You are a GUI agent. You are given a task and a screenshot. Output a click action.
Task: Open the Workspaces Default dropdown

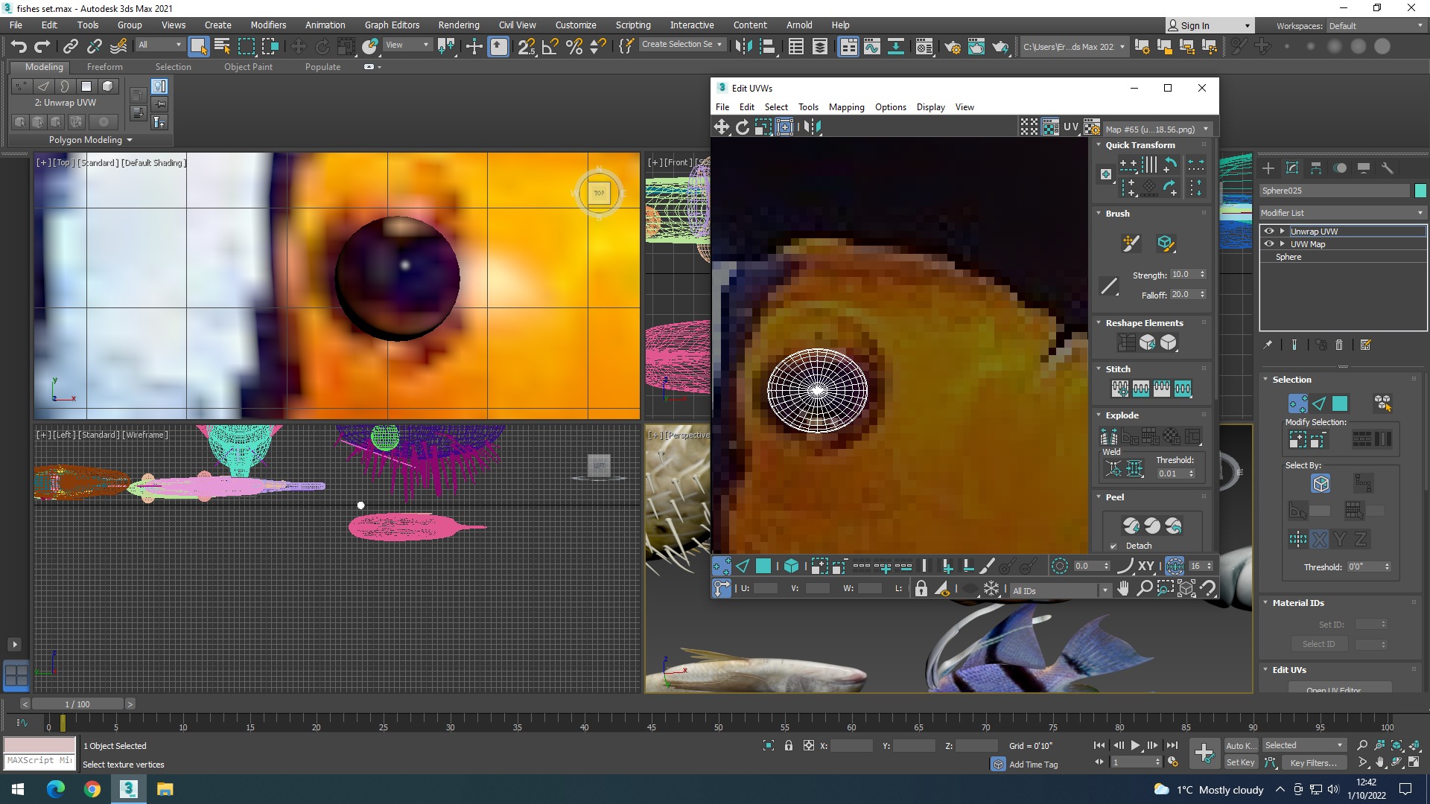pos(1376,26)
